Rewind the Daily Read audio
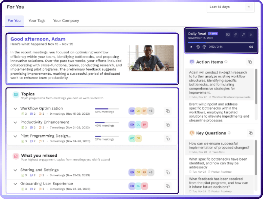This screenshot has height=199, width=263. coord(198,47)
